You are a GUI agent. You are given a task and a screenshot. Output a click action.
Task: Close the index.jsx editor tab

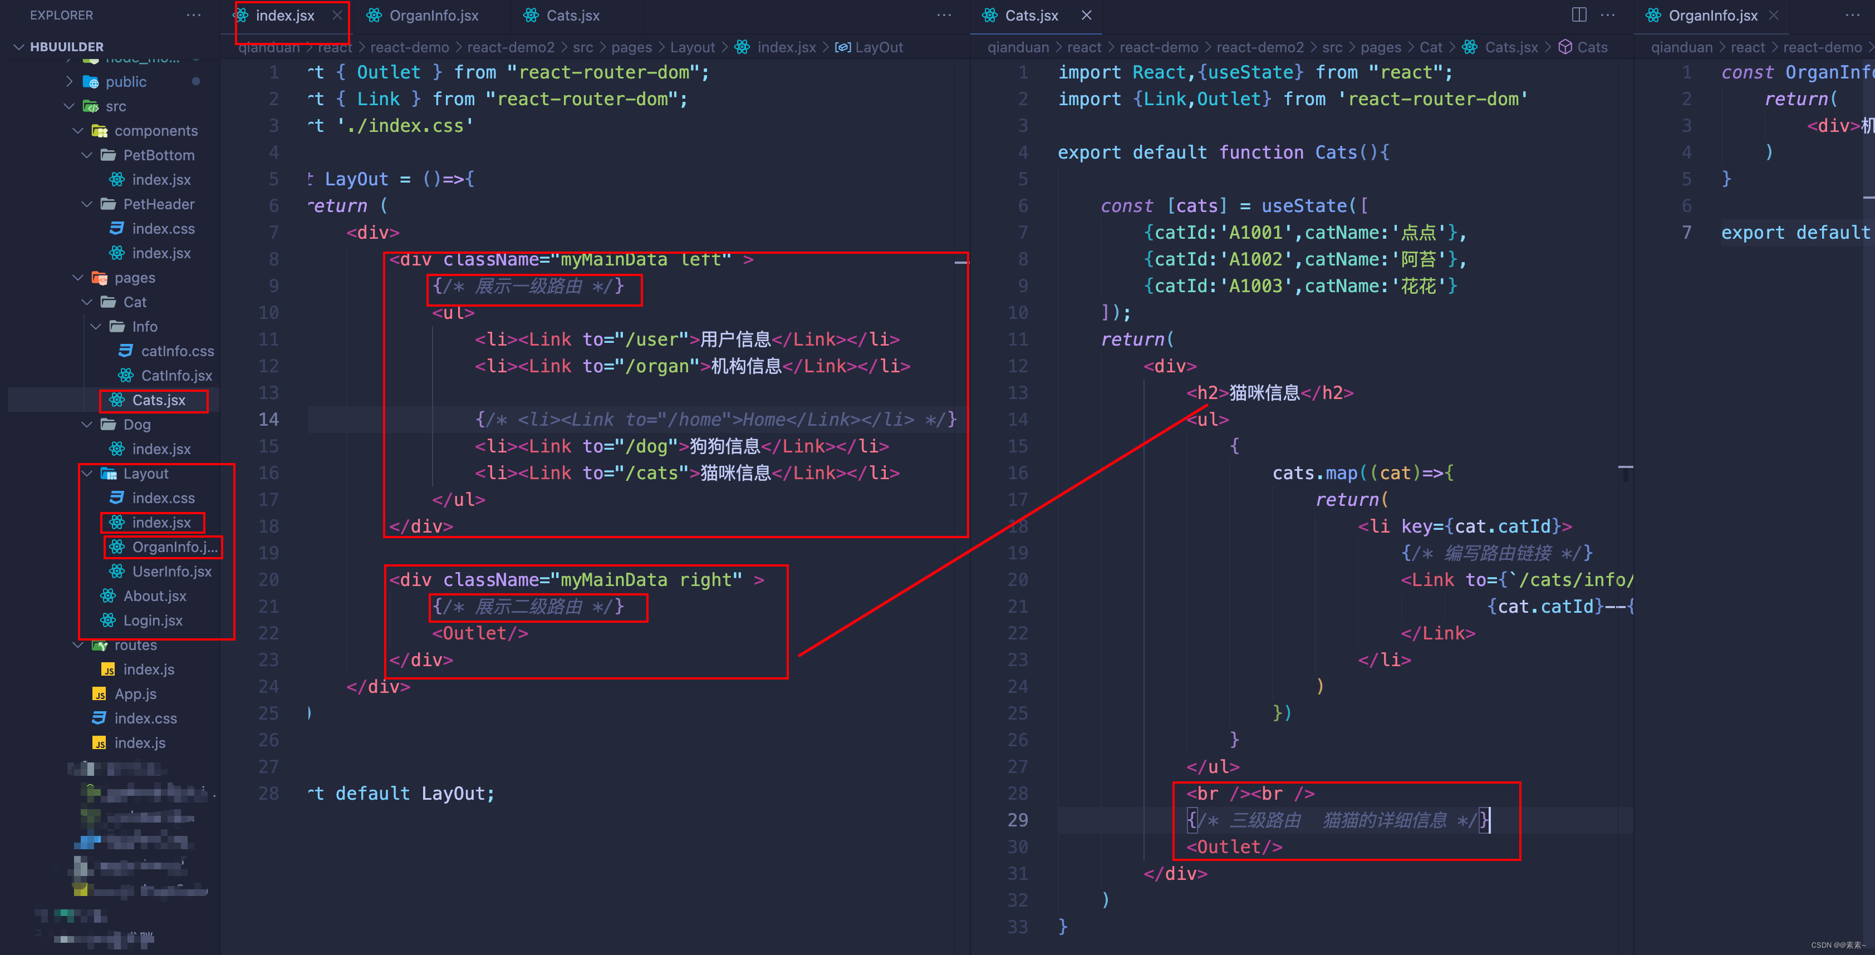[x=337, y=15]
